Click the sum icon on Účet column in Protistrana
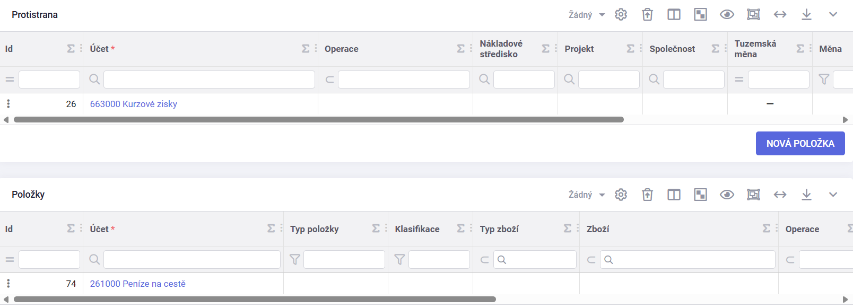853x308 pixels. point(306,48)
